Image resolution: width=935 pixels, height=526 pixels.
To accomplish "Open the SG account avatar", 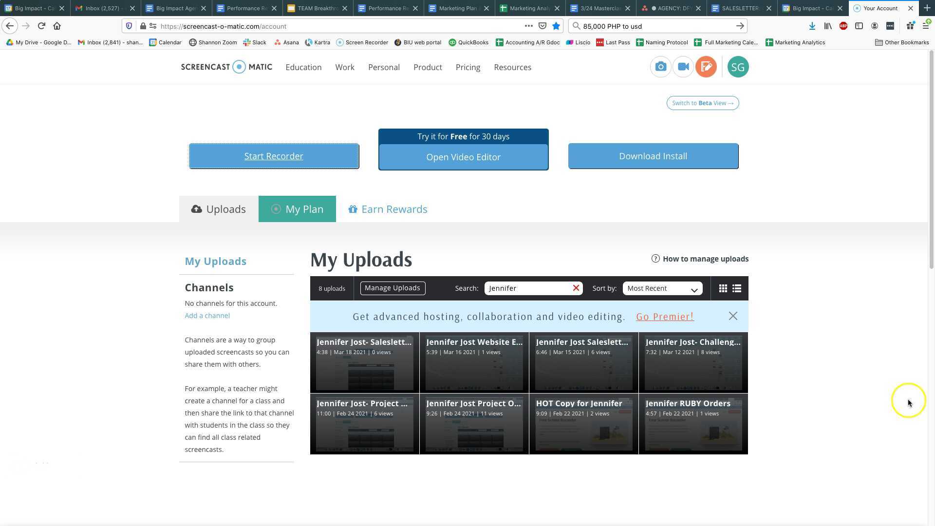I will click(x=738, y=67).
